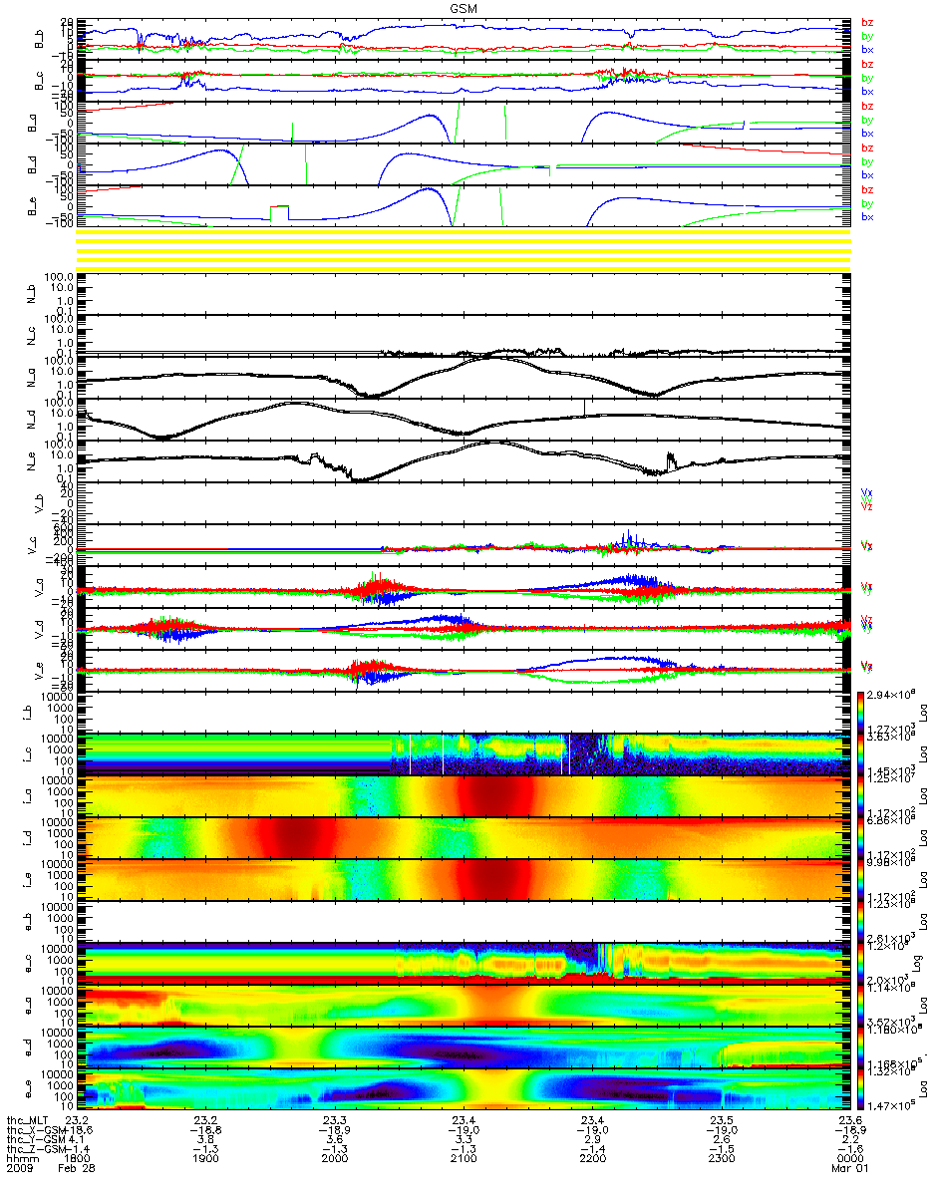Select the e_c electron spectrogram panel
Screen dimensions: 927x1196
pyautogui.click(x=463, y=964)
